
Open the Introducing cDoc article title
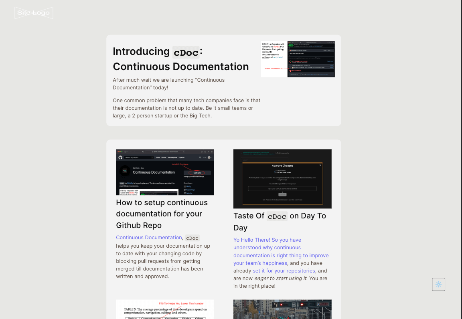[181, 59]
